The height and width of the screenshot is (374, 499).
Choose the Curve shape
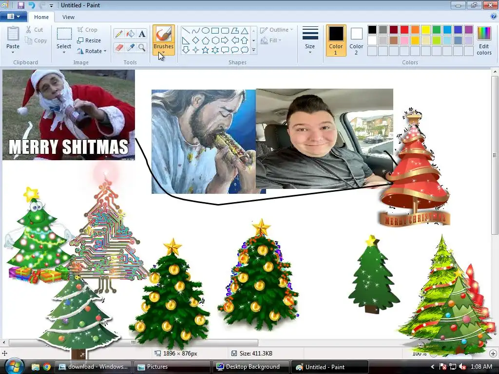[x=196, y=31]
